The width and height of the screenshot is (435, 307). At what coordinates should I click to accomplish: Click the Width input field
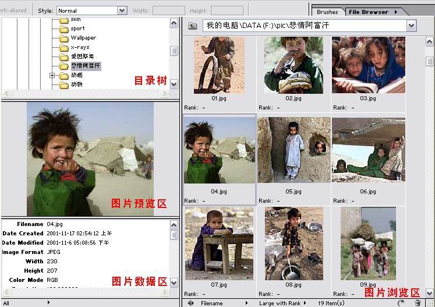(x=169, y=11)
